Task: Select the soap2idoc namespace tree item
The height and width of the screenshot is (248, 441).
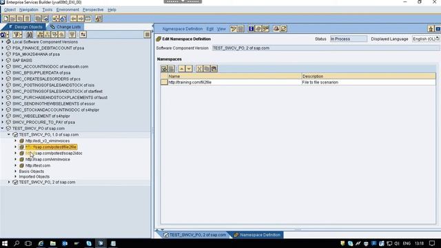Action: tap(54, 153)
